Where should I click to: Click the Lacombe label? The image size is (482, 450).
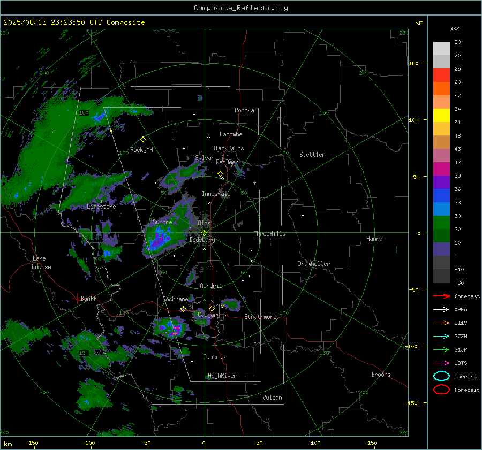(x=231, y=134)
